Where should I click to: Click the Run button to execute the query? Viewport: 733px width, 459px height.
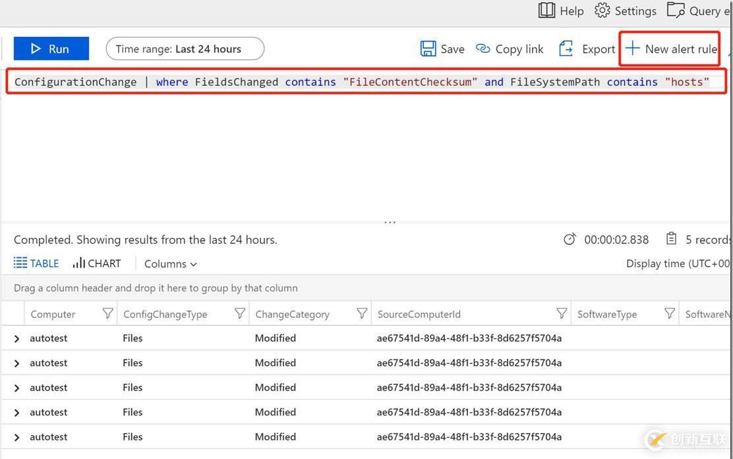tap(51, 48)
